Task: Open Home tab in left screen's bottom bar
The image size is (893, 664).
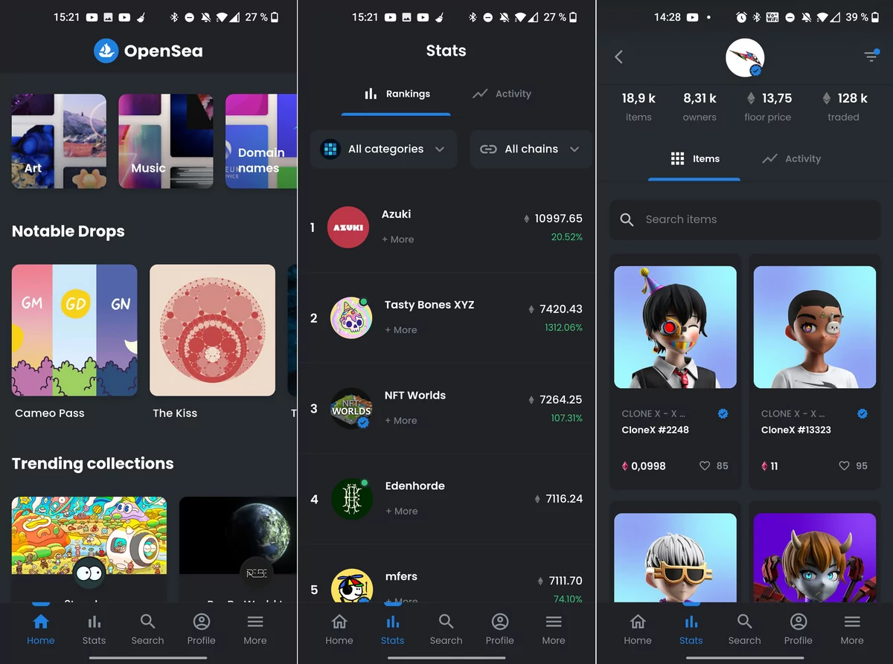Action: click(x=41, y=629)
